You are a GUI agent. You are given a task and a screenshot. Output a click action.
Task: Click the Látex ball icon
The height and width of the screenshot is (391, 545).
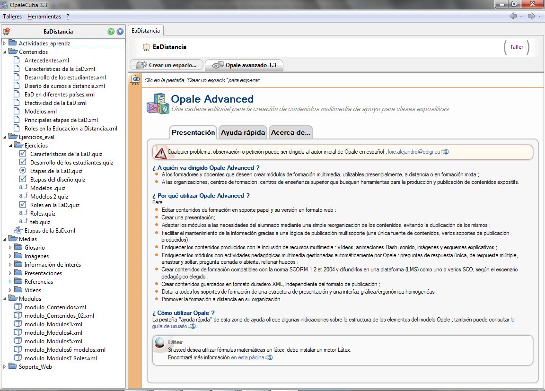[x=159, y=343]
